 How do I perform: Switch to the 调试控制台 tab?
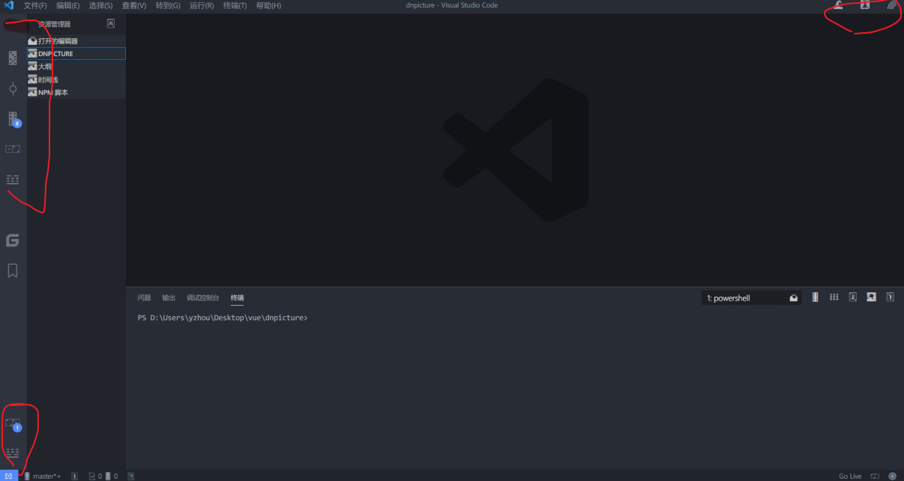coord(203,297)
